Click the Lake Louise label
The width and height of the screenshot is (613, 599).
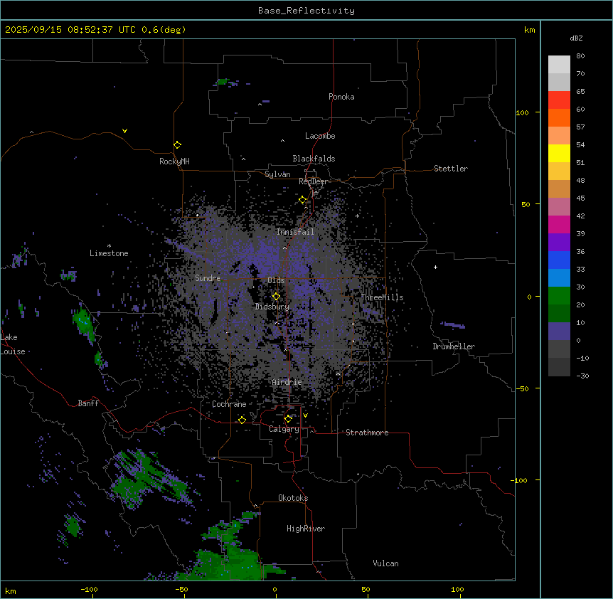(x=13, y=344)
